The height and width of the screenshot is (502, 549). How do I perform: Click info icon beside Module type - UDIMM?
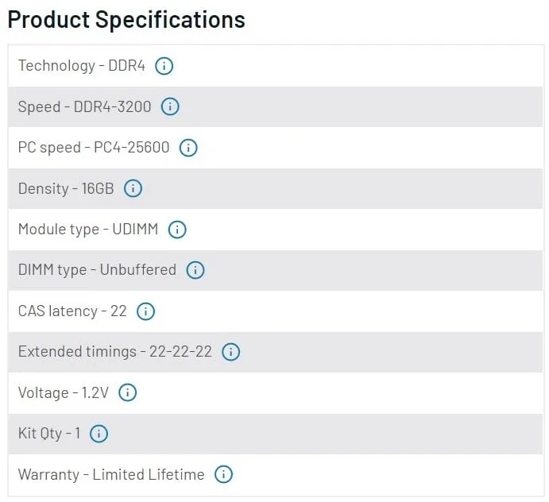coord(177,230)
